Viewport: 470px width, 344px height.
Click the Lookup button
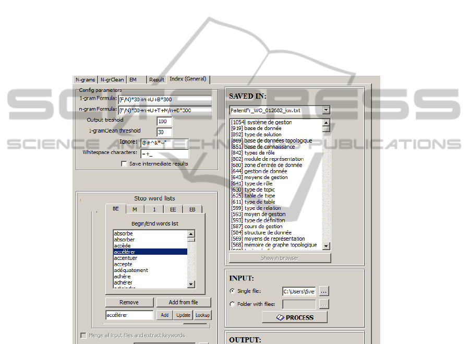(202, 315)
